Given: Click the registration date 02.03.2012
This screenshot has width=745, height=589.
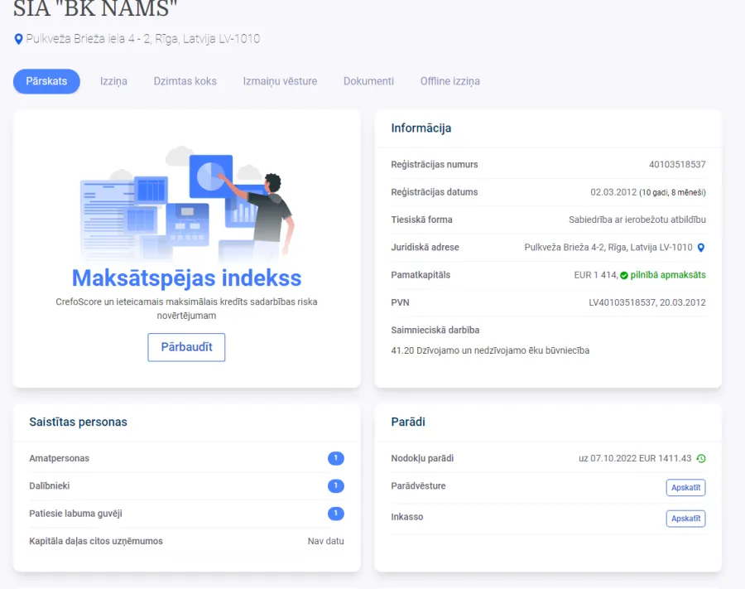Looking at the screenshot, I should pyautogui.click(x=613, y=192).
